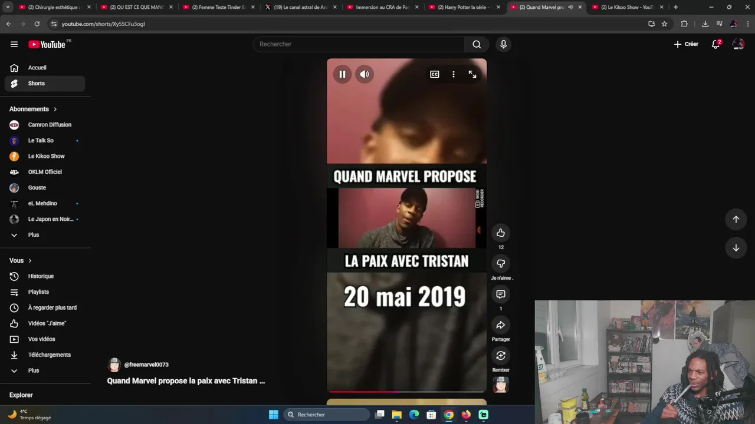Image resolution: width=755 pixels, height=424 pixels.
Task: Open Accueil in the sidebar
Action: tap(45, 68)
